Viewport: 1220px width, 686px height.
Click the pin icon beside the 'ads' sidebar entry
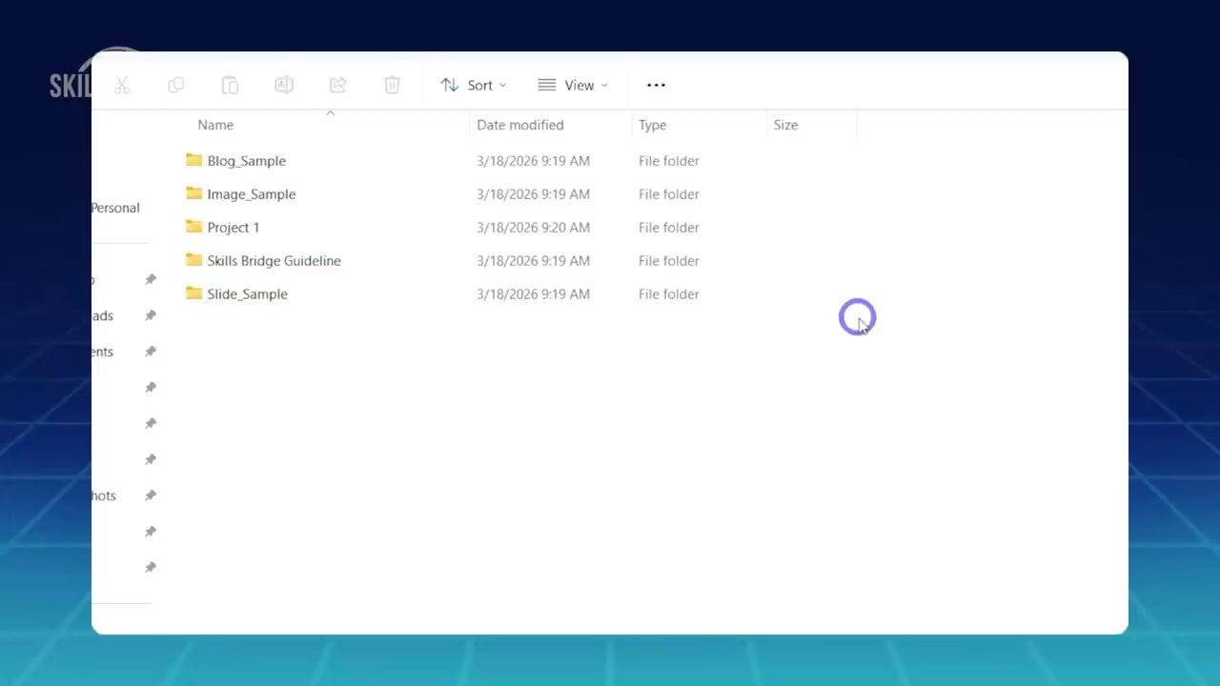point(151,315)
